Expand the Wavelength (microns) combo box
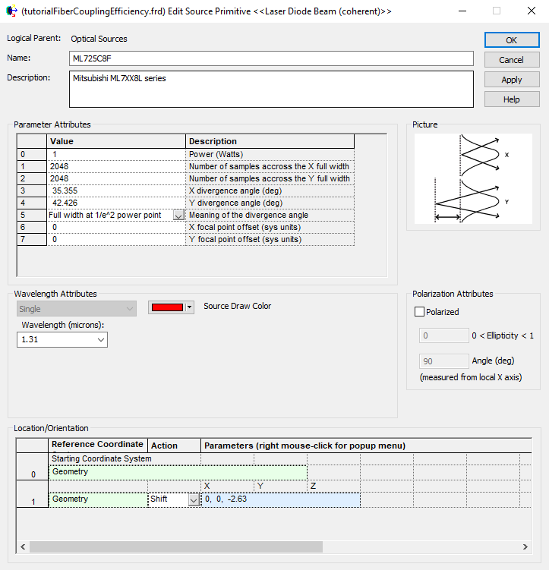Image resolution: width=549 pixels, height=570 pixels. (102, 340)
